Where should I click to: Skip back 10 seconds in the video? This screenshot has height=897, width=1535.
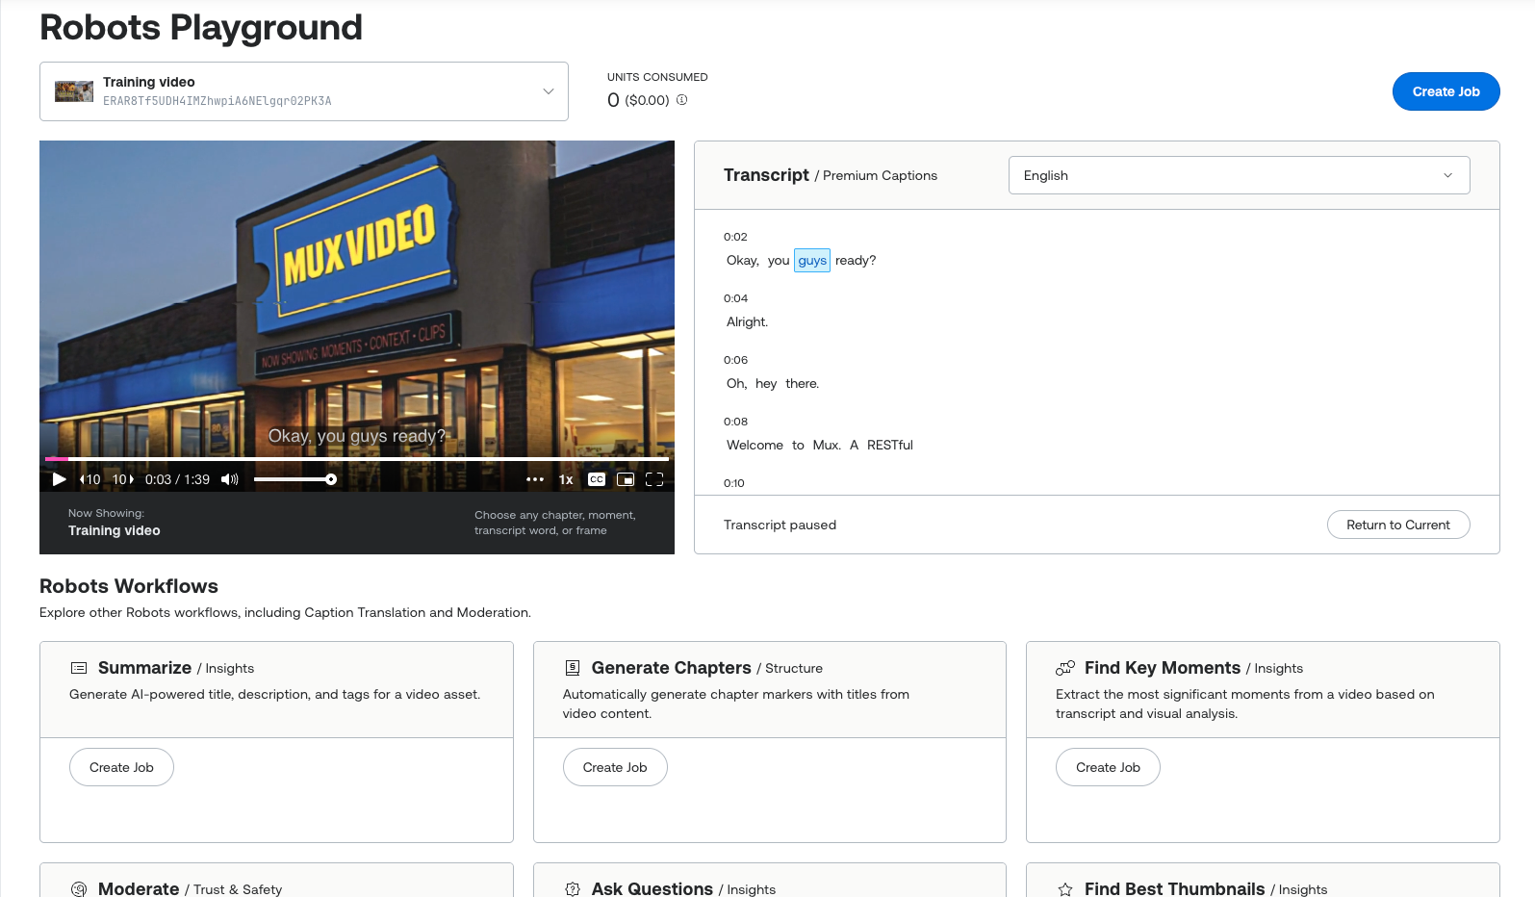pyautogui.click(x=90, y=479)
